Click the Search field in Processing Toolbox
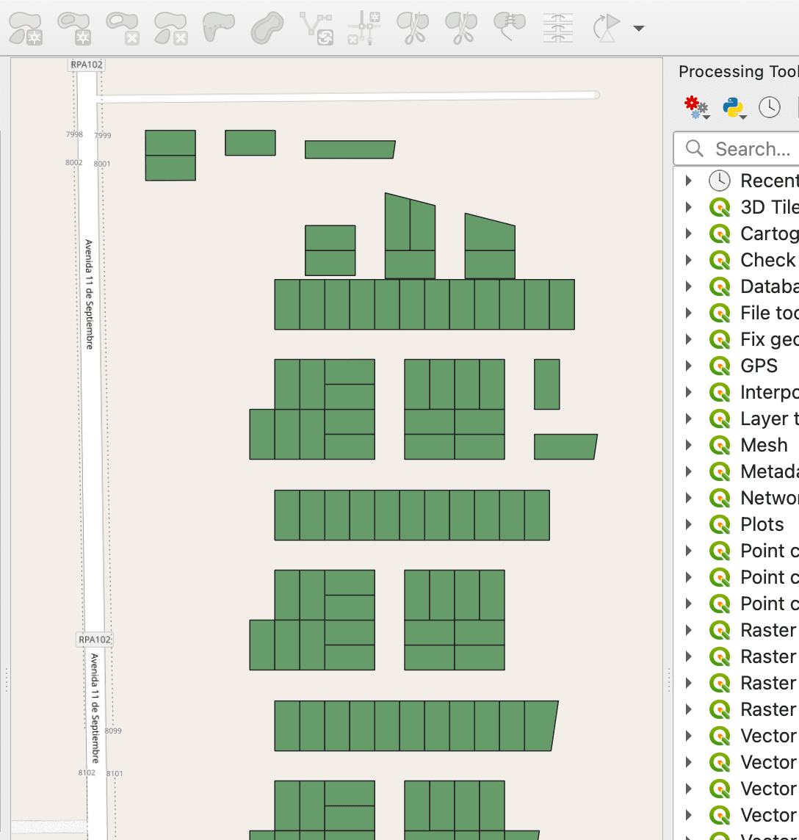 coord(749,148)
